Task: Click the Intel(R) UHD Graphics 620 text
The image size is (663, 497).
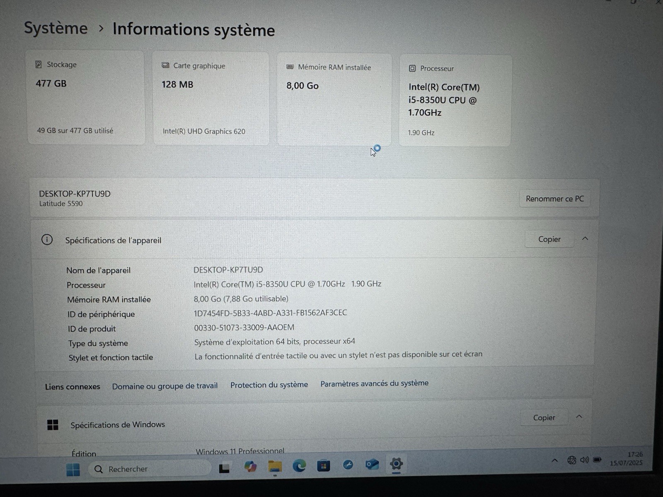Action: (204, 131)
